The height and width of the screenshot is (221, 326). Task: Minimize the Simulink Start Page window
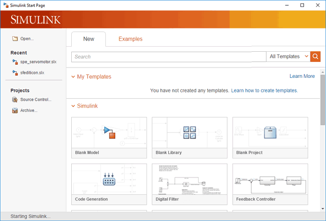point(287,5)
